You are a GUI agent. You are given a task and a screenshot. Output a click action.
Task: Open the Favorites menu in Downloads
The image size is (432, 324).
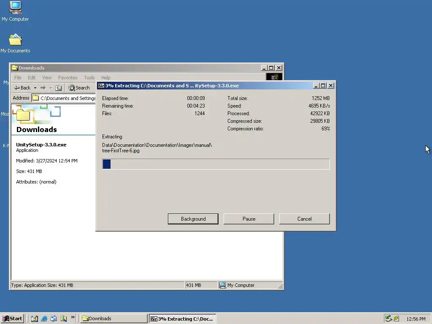point(68,78)
